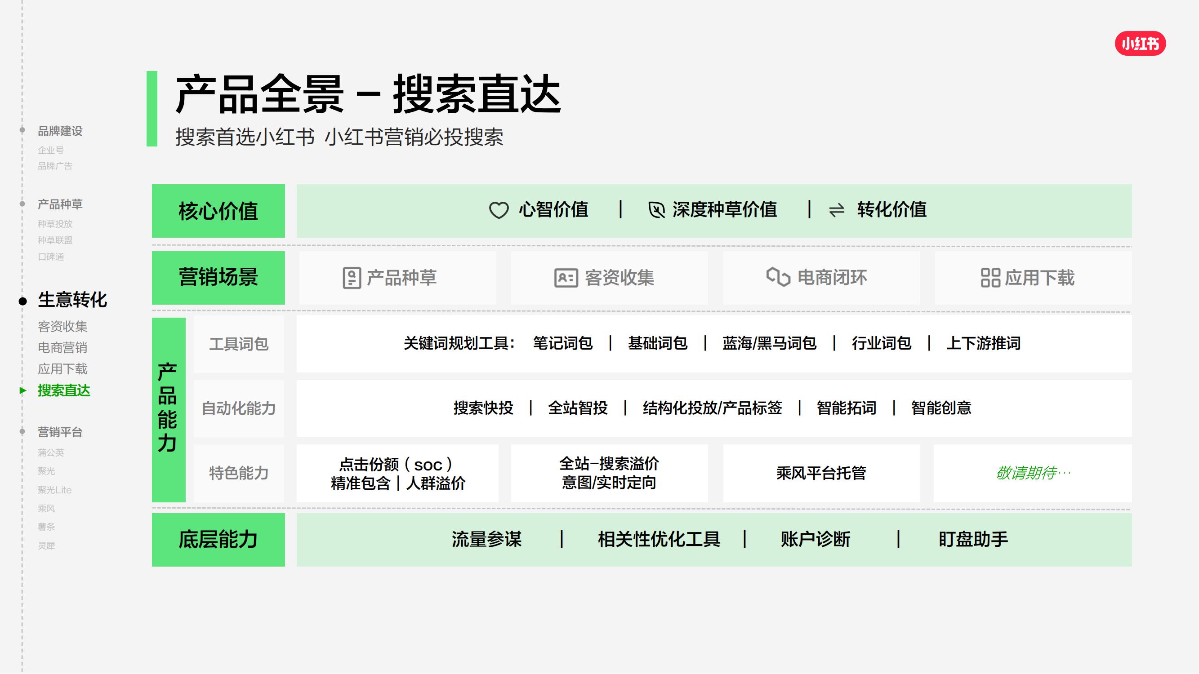Click the title 产品全景 – 搜索直达

(368, 95)
